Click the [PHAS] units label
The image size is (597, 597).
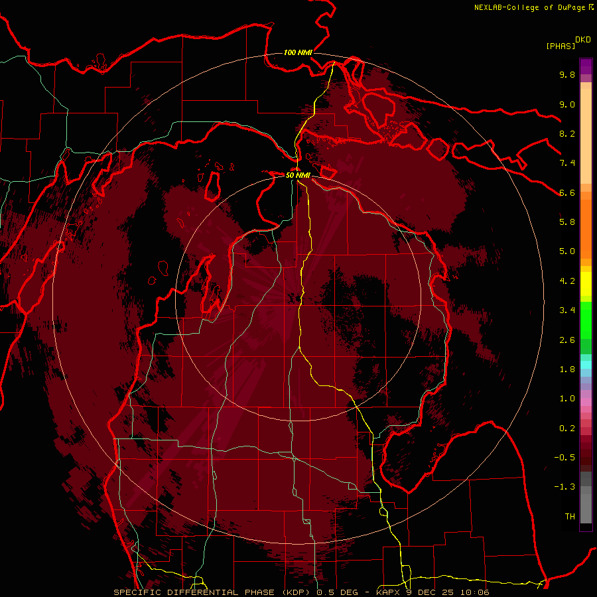pos(561,46)
